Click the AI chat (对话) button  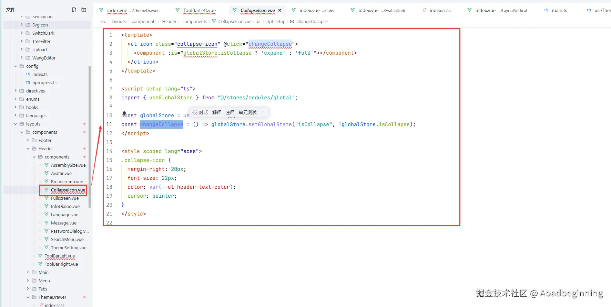click(200, 112)
